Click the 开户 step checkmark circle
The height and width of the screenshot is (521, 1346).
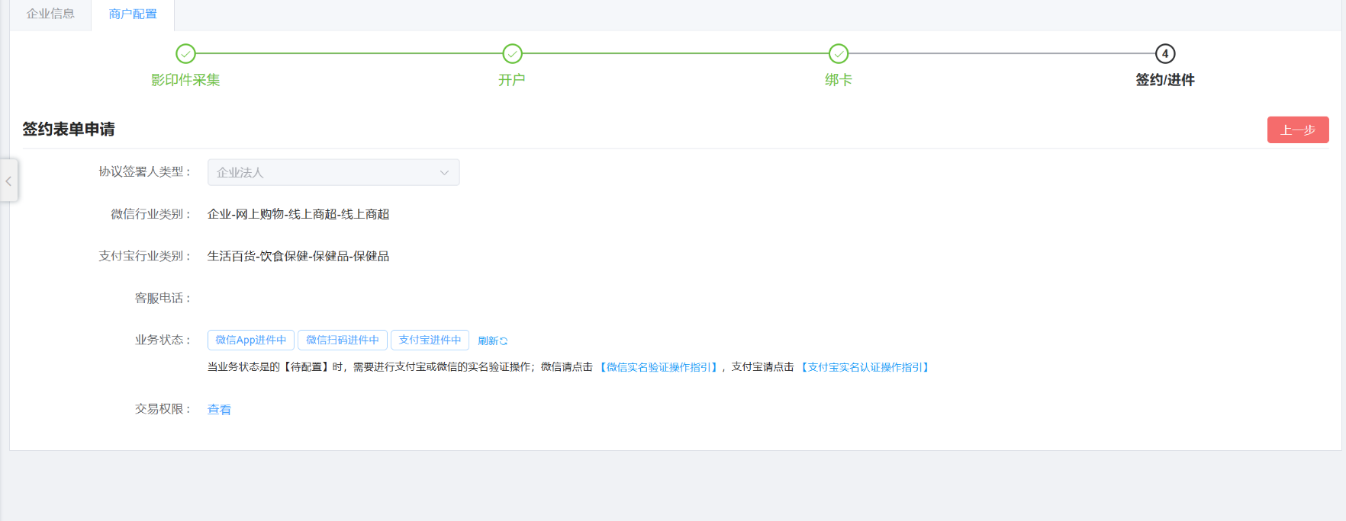(512, 54)
